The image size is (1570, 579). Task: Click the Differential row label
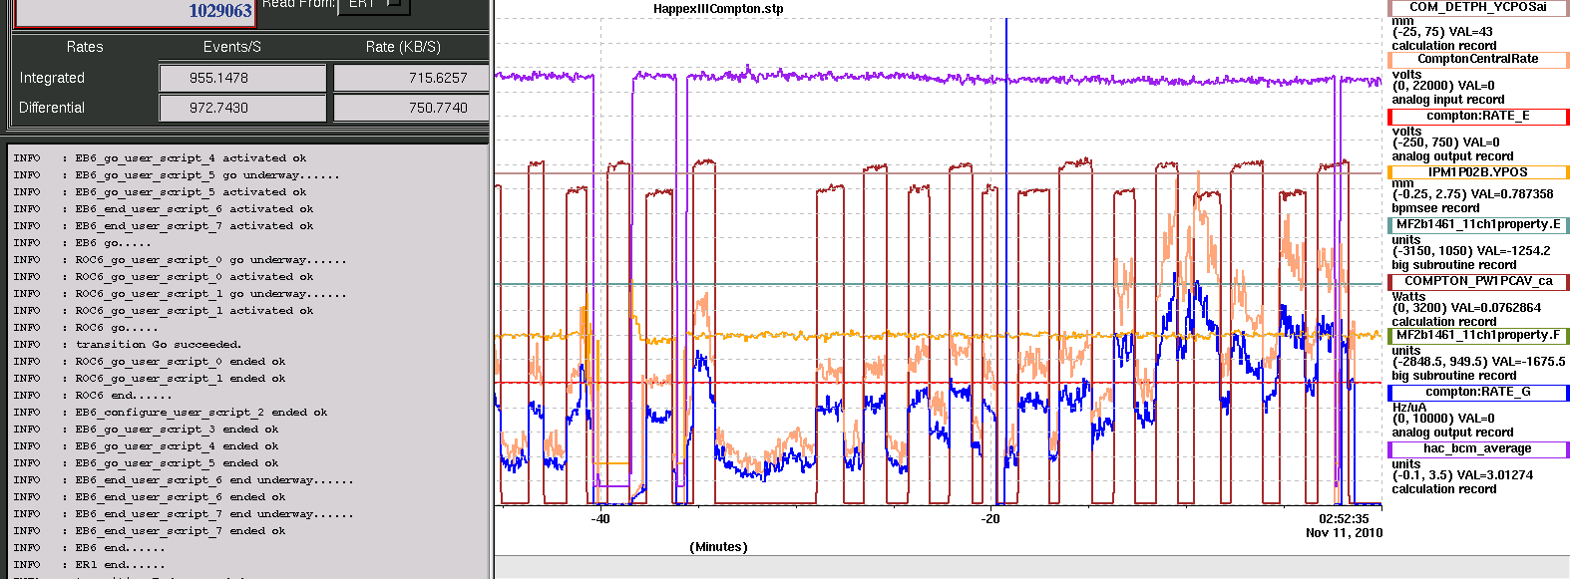coord(52,108)
